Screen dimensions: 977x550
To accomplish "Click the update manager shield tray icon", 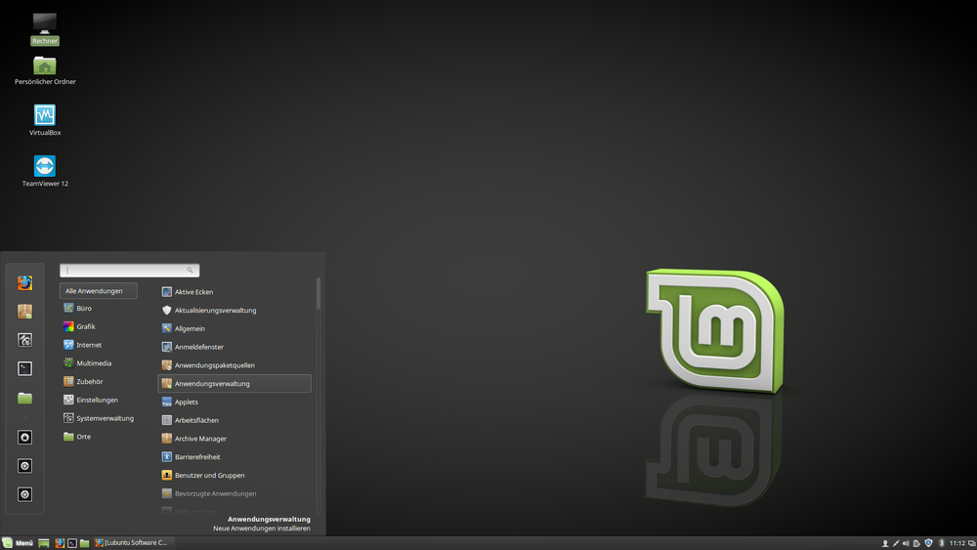I will tap(928, 543).
